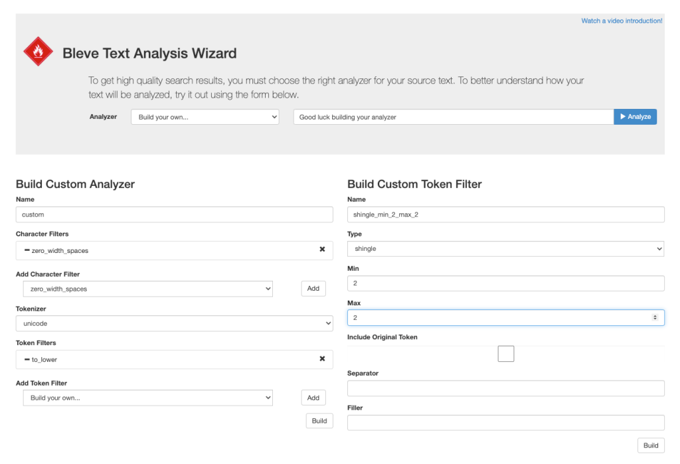
Task: Remove the zero_width_spaces character filter
Action: (x=322, y=250)
